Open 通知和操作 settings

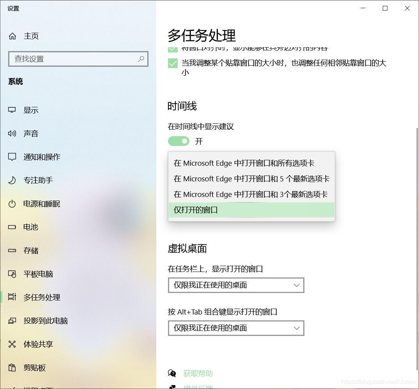tap(42, 157)
